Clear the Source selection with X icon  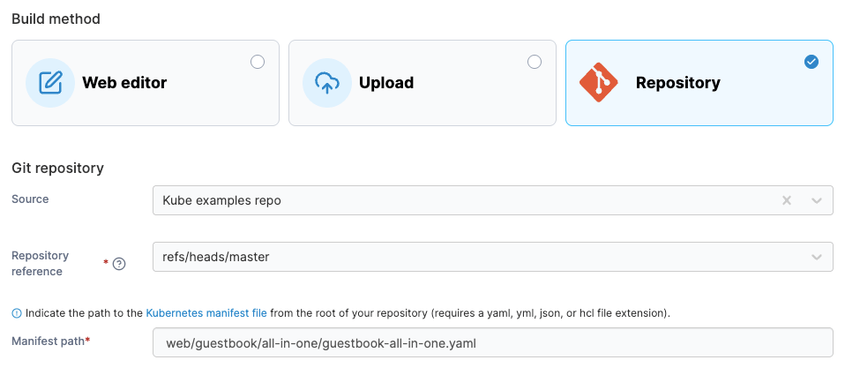click(787, 200)
